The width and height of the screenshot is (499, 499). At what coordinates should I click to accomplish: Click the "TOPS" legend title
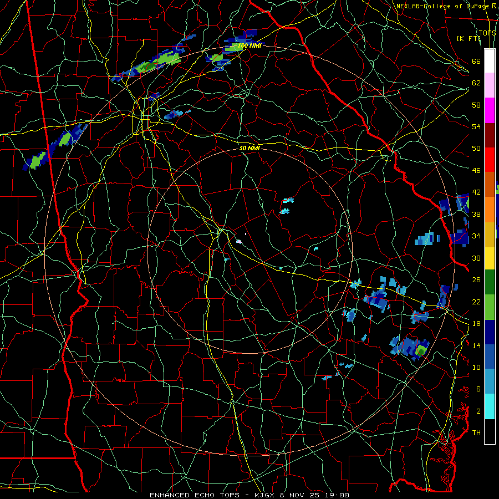(x=487, y=33)
